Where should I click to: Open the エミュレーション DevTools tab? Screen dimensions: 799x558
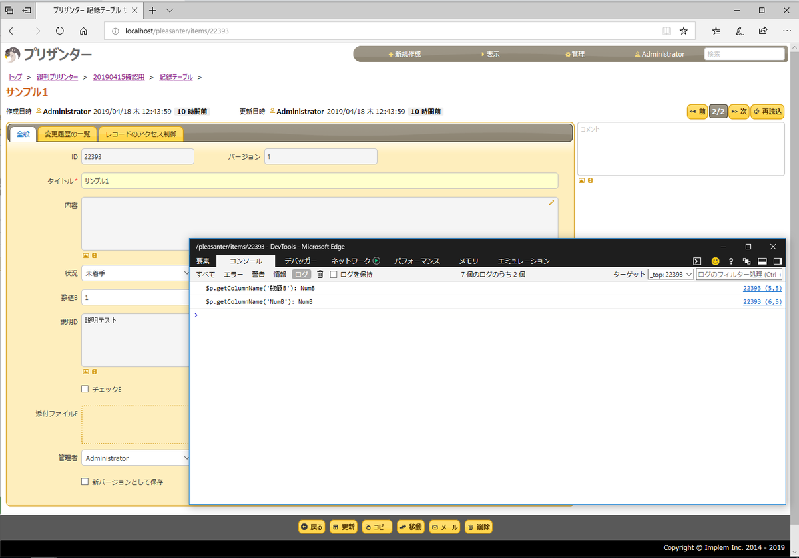[x=524, y=261]
